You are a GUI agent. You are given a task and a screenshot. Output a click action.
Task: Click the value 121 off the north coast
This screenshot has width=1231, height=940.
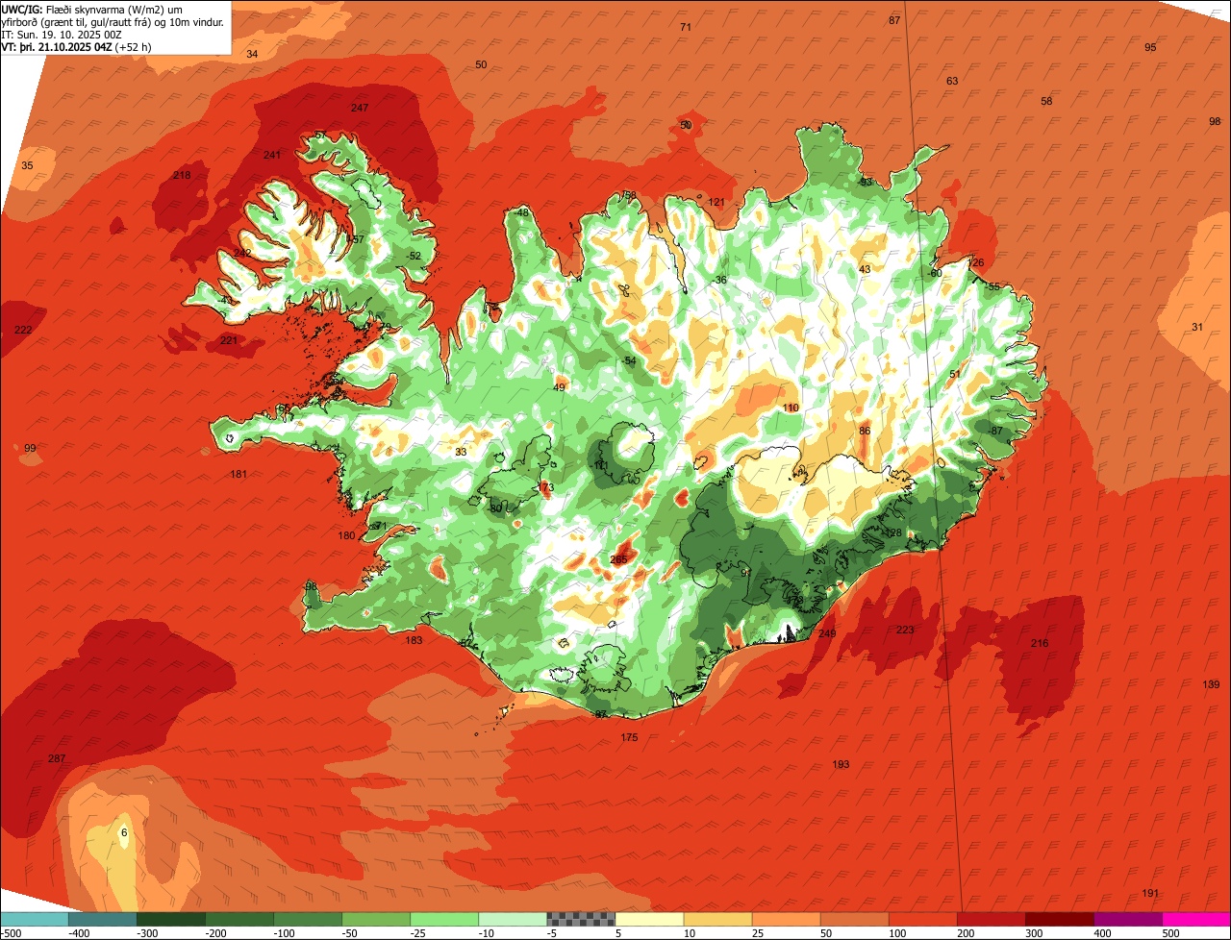[716, 202]
